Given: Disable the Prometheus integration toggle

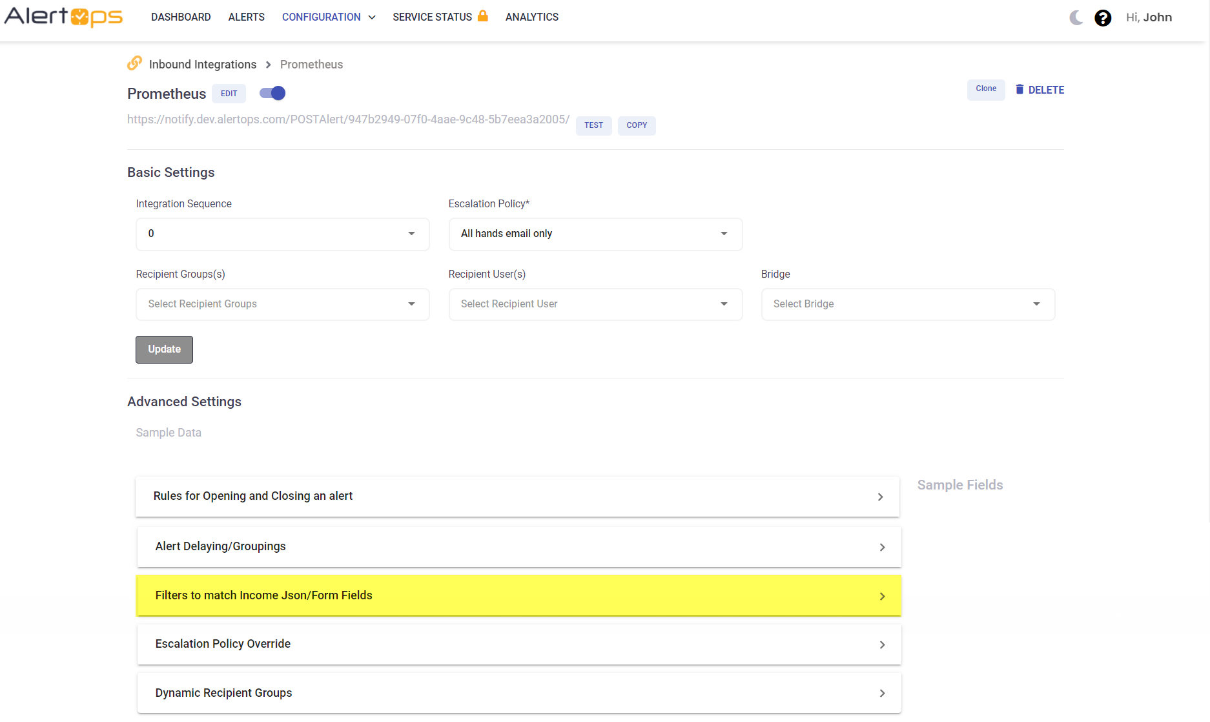Looking at the screenshot, I should click(272, 93).
